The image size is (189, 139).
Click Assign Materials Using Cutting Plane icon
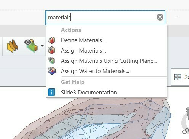pos(52,61)
